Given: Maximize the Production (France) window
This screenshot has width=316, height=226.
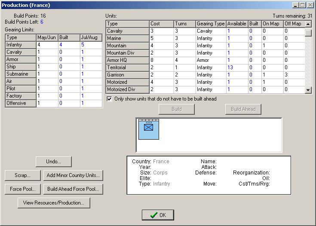Looking at the screenshot, I should point(303,5).
